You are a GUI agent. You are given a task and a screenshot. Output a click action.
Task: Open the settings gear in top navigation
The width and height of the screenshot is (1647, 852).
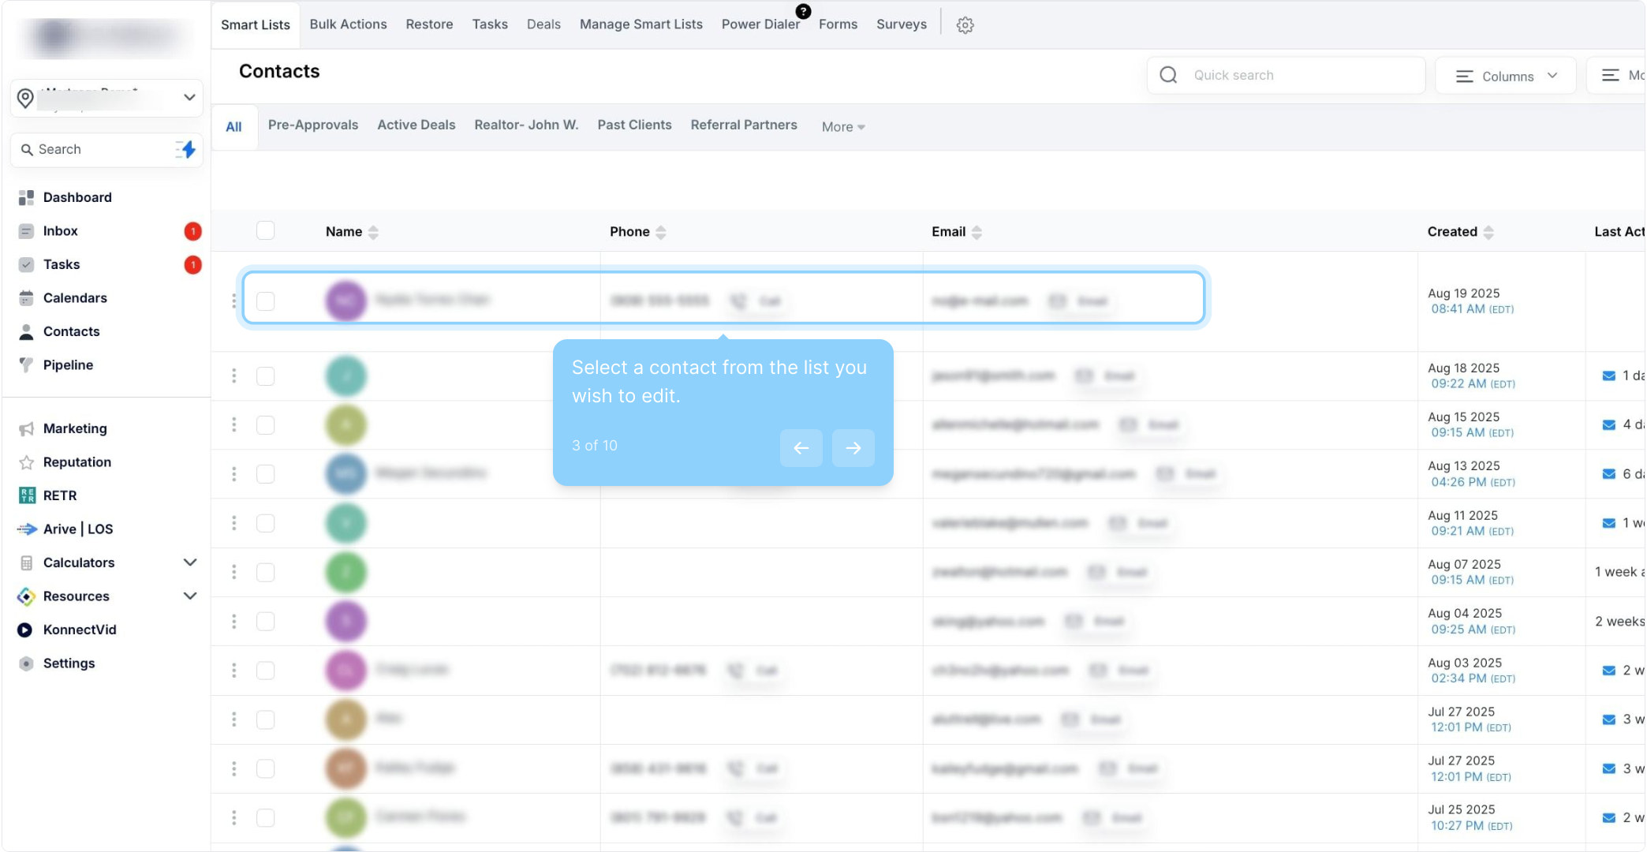point(965,25)
